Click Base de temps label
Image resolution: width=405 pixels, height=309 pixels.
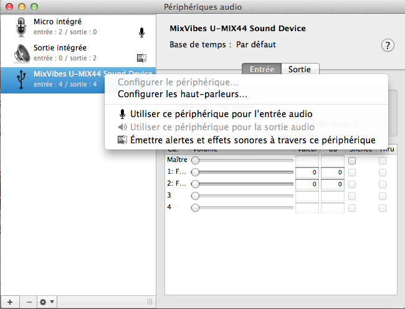click(x=201, y=45)
